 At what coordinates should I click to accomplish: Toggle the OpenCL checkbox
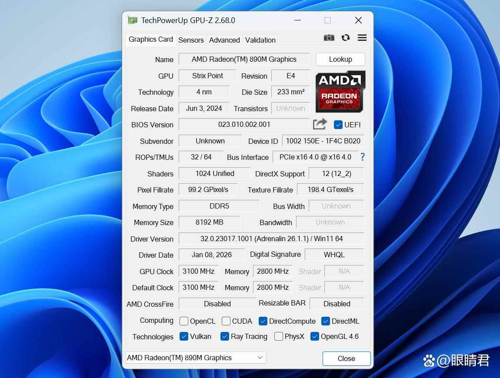(x=183, y=321)
